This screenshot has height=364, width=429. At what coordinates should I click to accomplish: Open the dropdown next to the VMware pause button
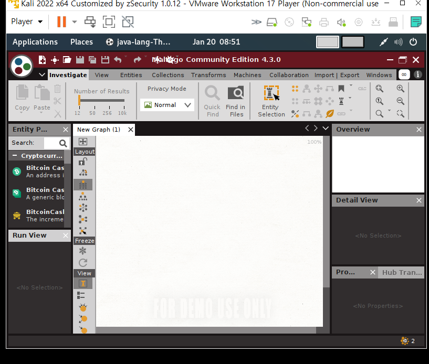point(75,22)
